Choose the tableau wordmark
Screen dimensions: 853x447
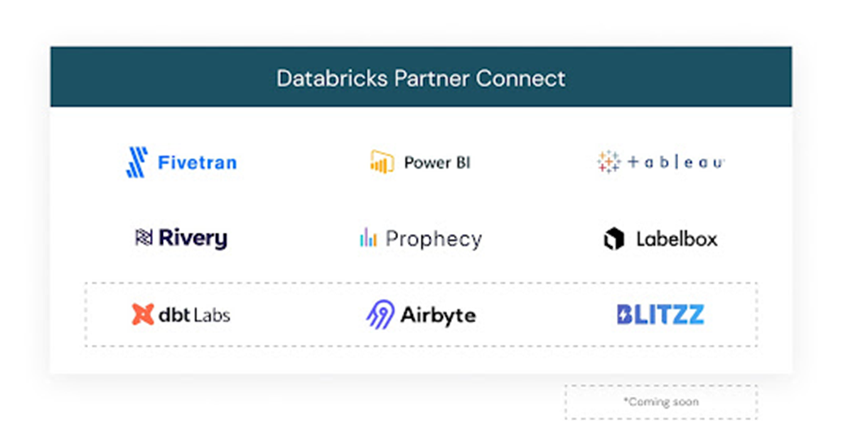pos(676,163)
